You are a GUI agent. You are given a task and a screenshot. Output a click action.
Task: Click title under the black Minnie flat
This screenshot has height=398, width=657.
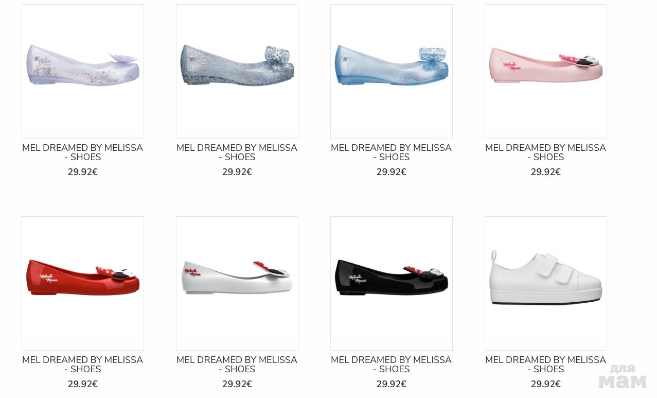point(392,365)
